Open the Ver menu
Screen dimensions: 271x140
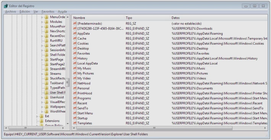(x=36, y=11)
